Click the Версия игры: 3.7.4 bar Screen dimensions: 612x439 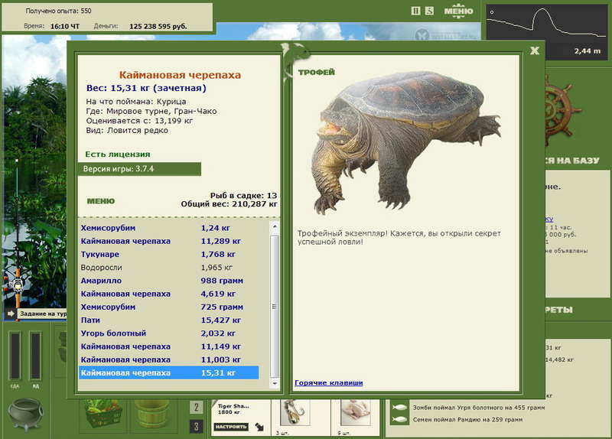[x=139, y=169]
